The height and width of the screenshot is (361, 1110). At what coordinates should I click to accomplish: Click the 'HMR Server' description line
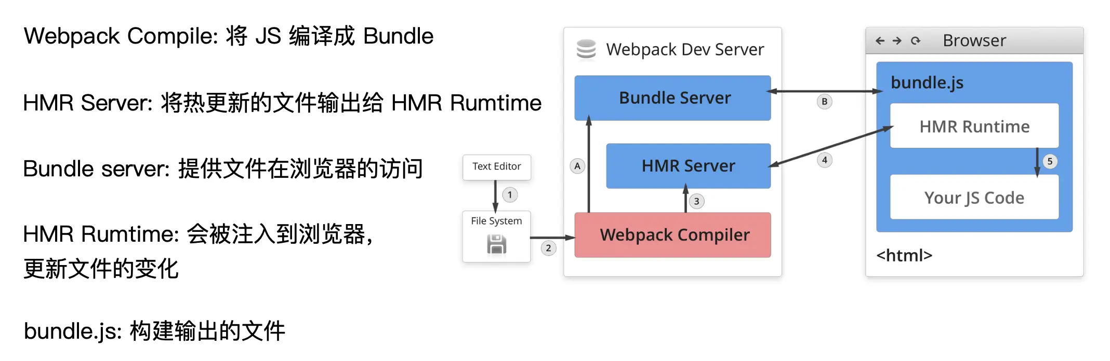tap(282, 103)
